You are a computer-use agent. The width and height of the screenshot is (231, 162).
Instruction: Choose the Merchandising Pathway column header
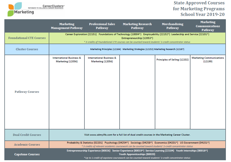pos(172,26)
